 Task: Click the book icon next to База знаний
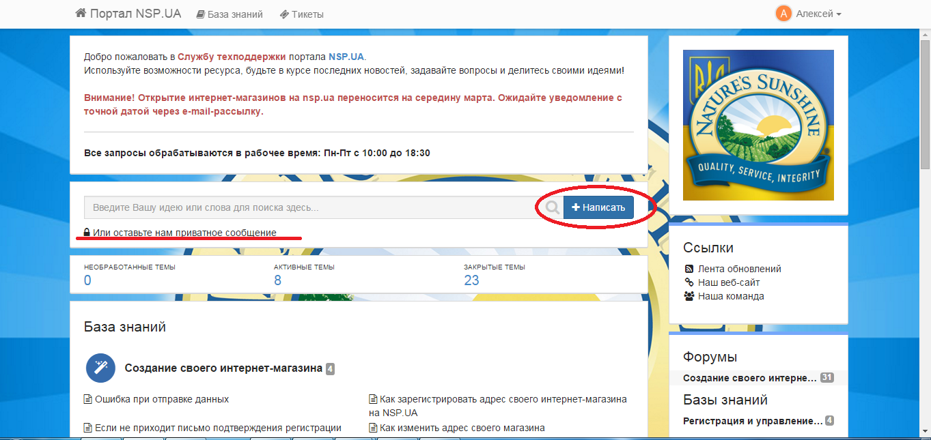coord(201,14)
